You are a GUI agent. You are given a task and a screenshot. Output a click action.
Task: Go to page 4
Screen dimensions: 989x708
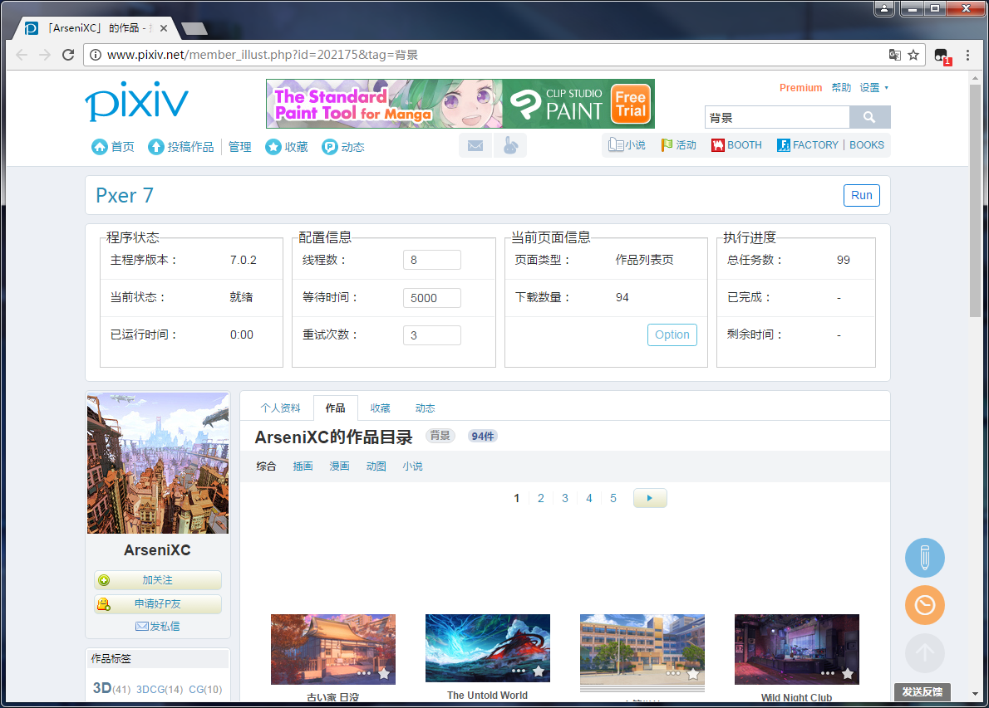tap(589, 498)
